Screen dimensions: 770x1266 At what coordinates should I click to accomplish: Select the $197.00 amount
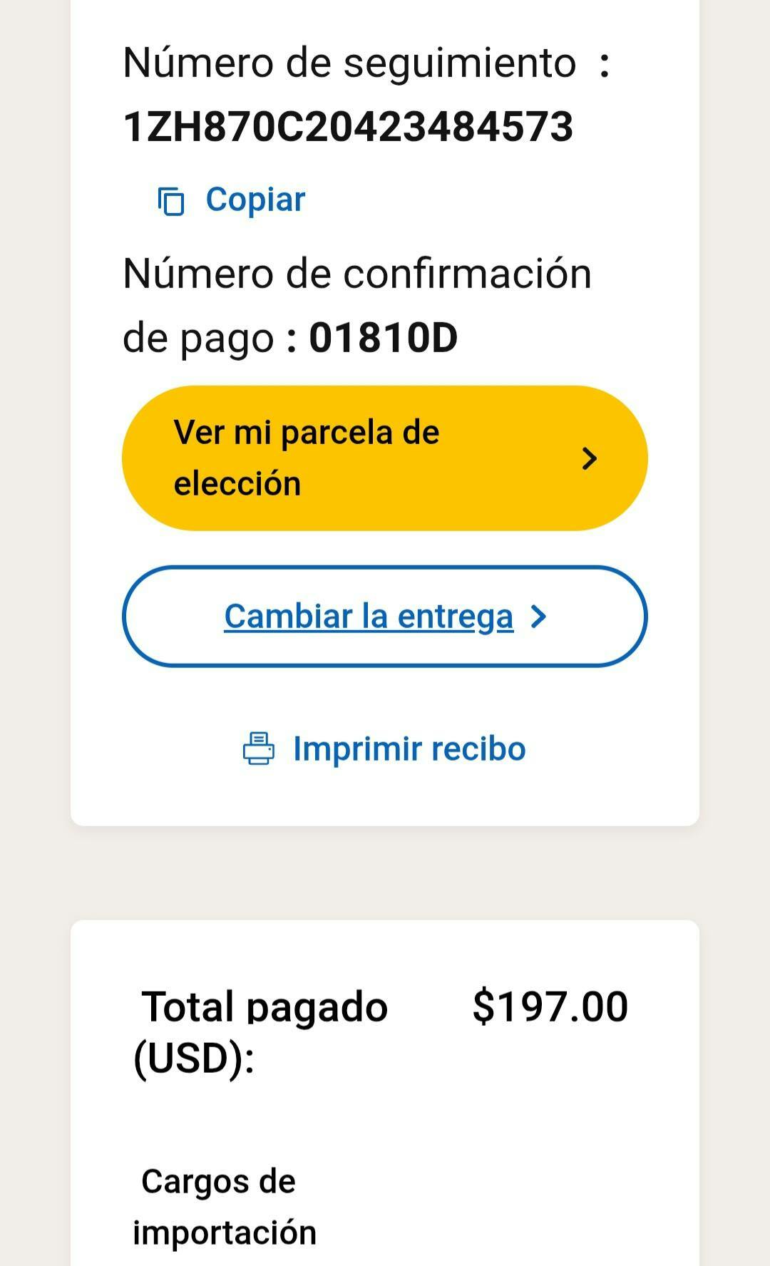pos(550,1007)
